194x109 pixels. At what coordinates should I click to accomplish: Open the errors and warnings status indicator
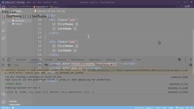point(6,108)
